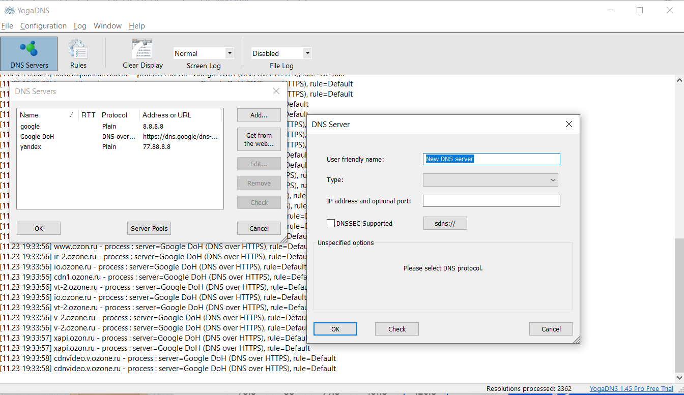Open the Window menu
Viewport: 684px width, 395px height.
point(107,26)
